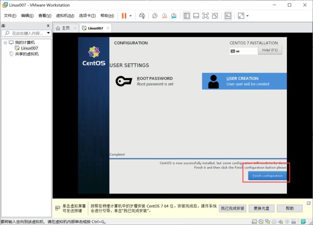Click the display device status icon
This screenshot has height=225, width=313.
(294, 222)
